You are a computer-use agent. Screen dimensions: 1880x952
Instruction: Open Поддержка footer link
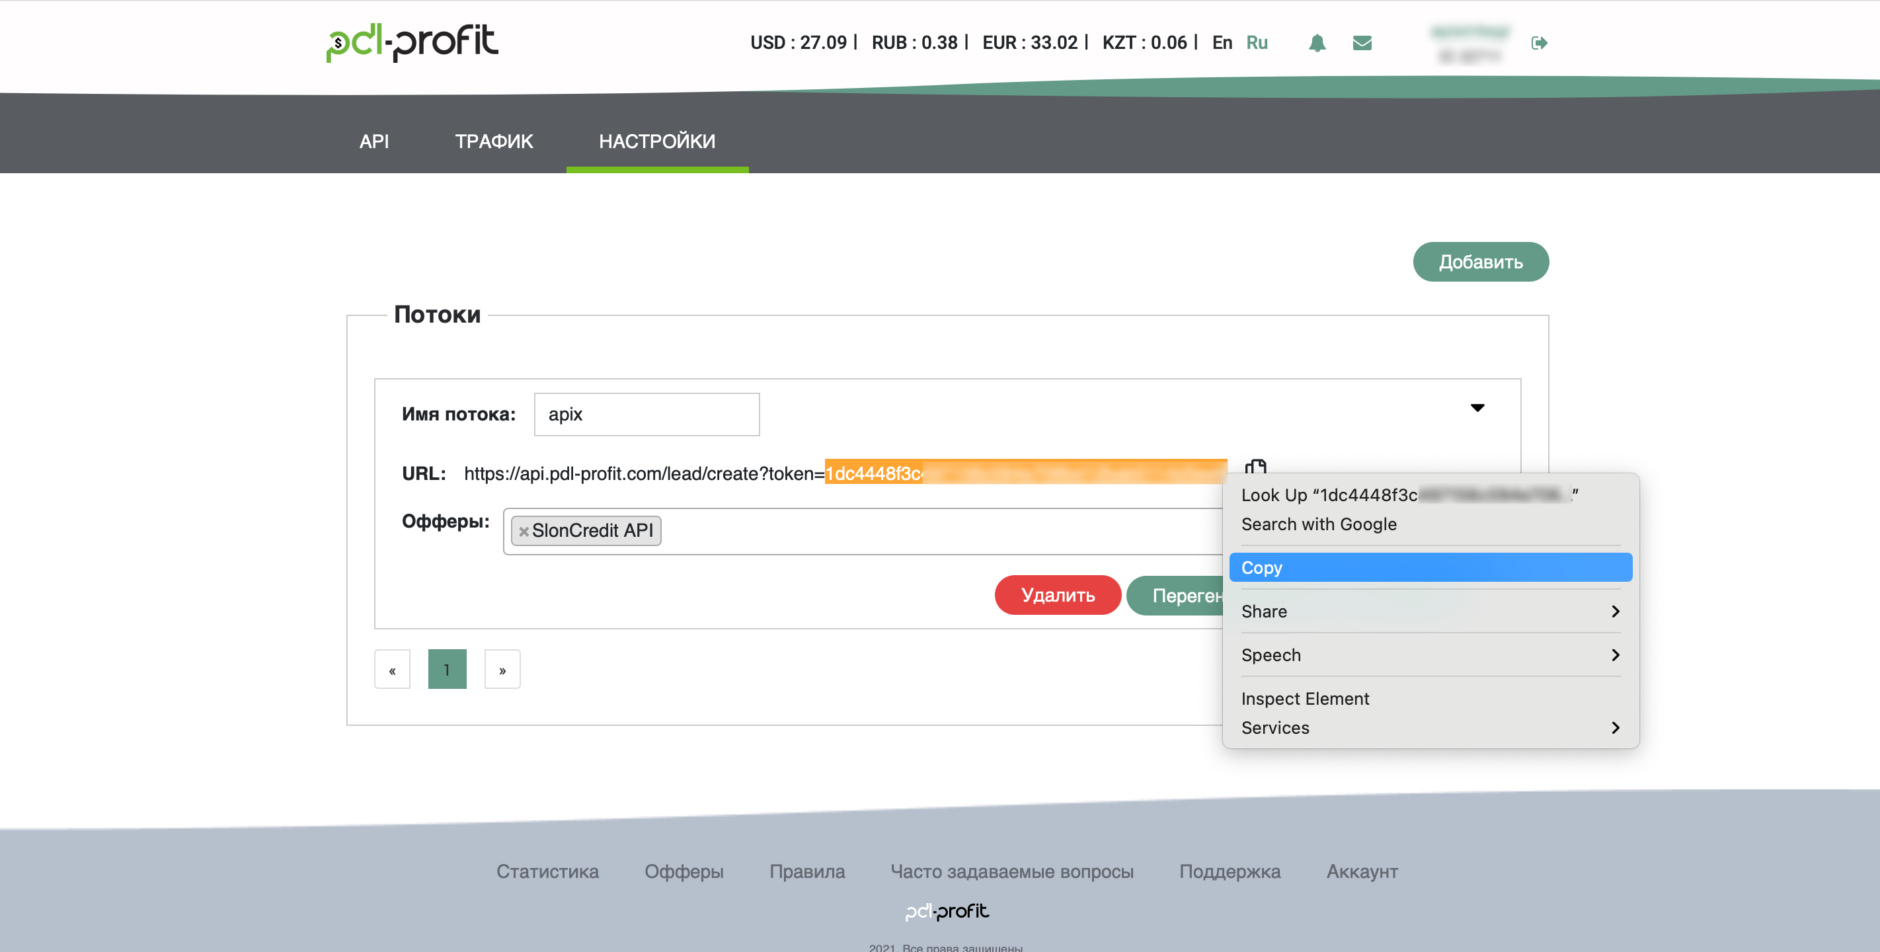[x=1230, y=871]
